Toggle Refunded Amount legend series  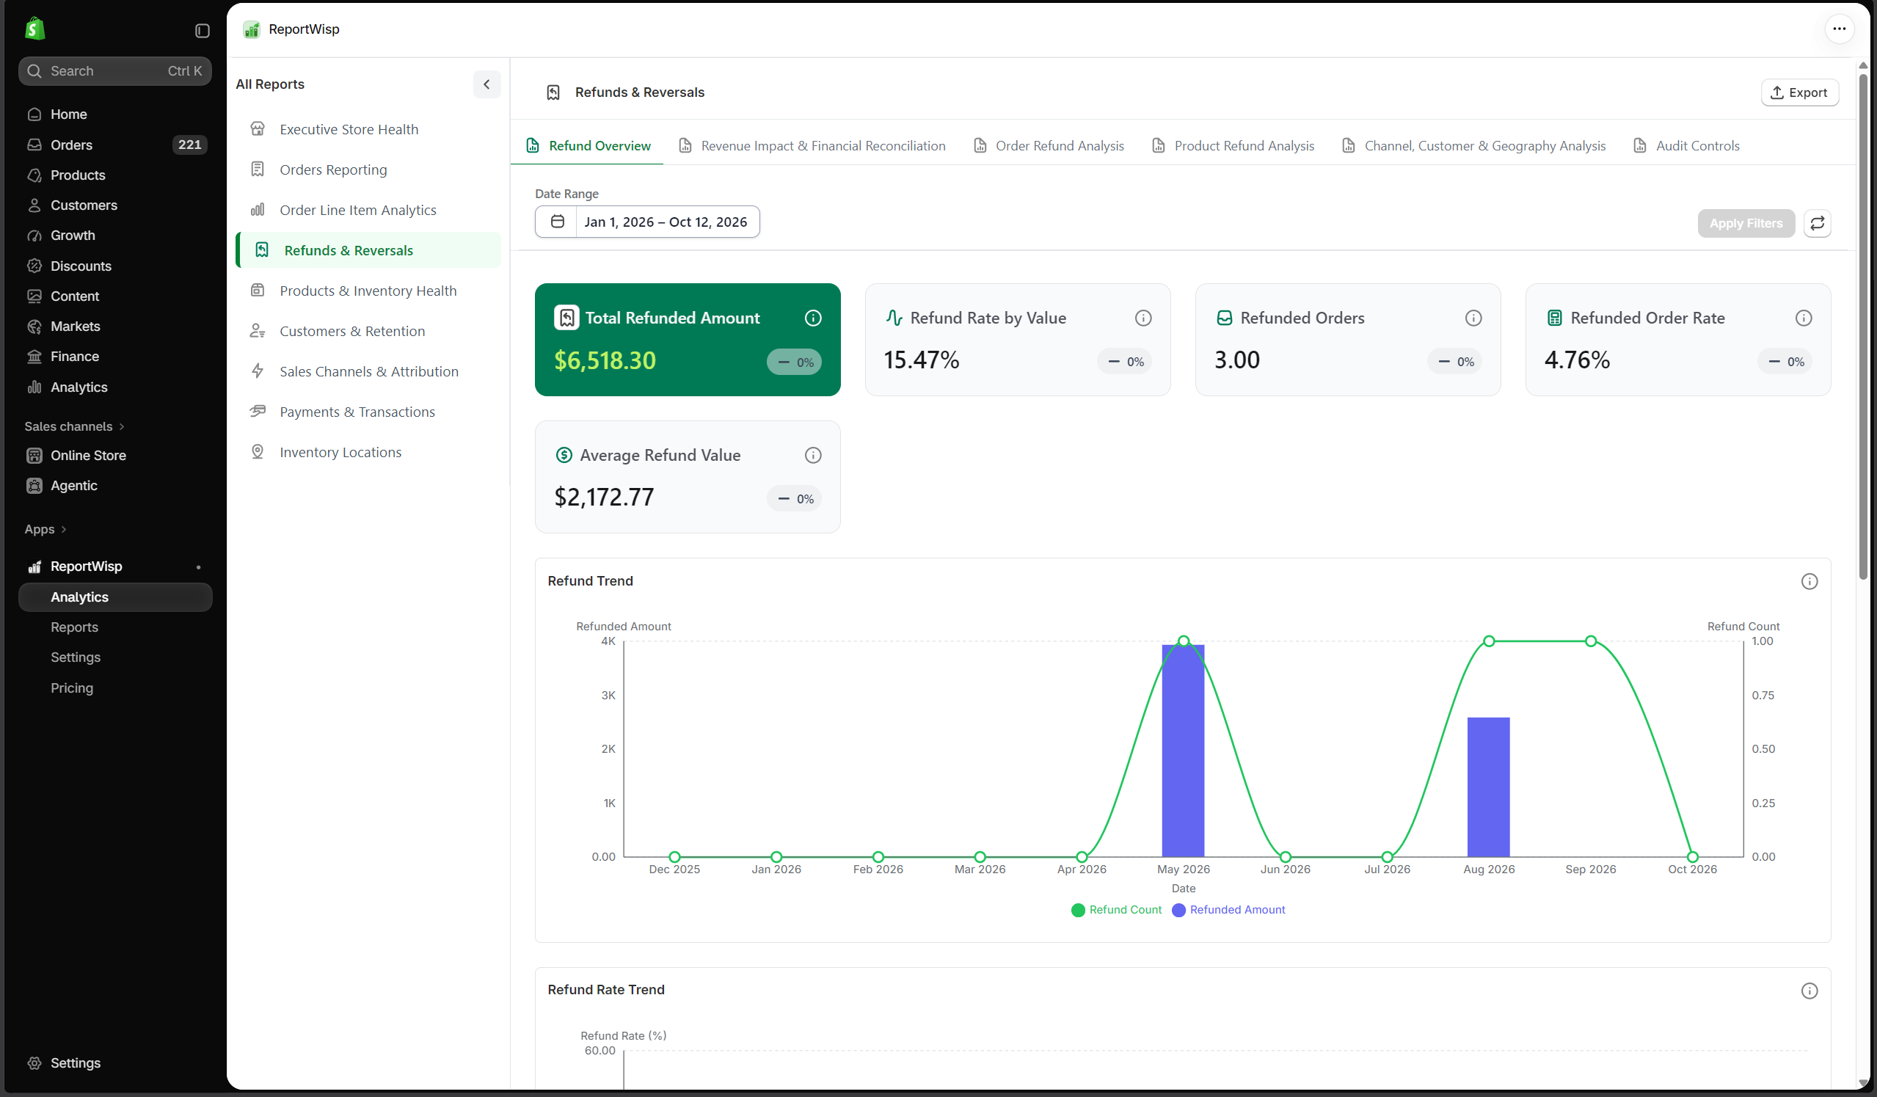click(1228, 910)
